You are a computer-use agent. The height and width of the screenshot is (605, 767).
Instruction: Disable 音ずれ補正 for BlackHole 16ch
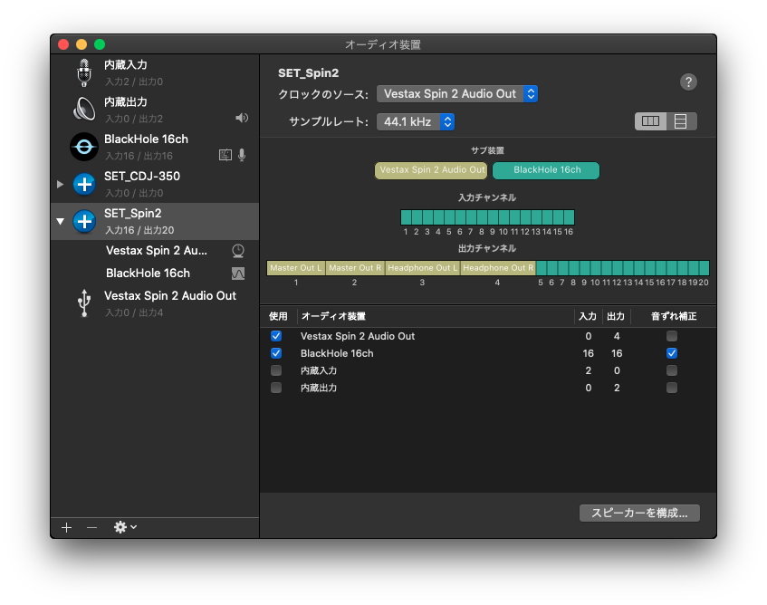(672, 353)
